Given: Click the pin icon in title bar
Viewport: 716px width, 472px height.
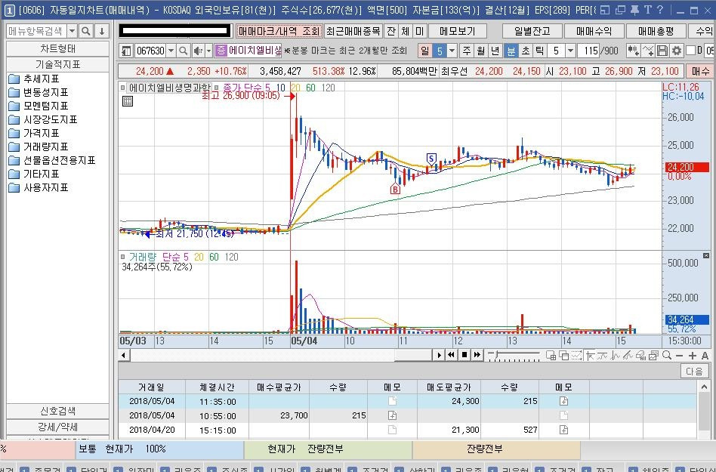Looking at the screenshot, I should (634, 10).
